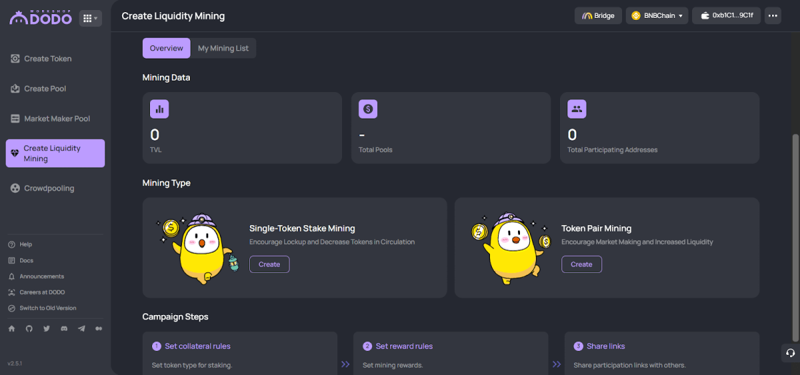This screenshot has height=375, width=800.
Task: Switch to the My Mining List tab
Action: pyautogui.click(x=223, y=48)
